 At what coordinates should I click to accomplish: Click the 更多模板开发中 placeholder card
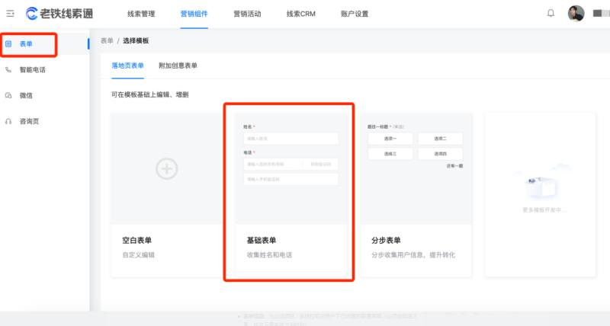click(x=540, y=195)
